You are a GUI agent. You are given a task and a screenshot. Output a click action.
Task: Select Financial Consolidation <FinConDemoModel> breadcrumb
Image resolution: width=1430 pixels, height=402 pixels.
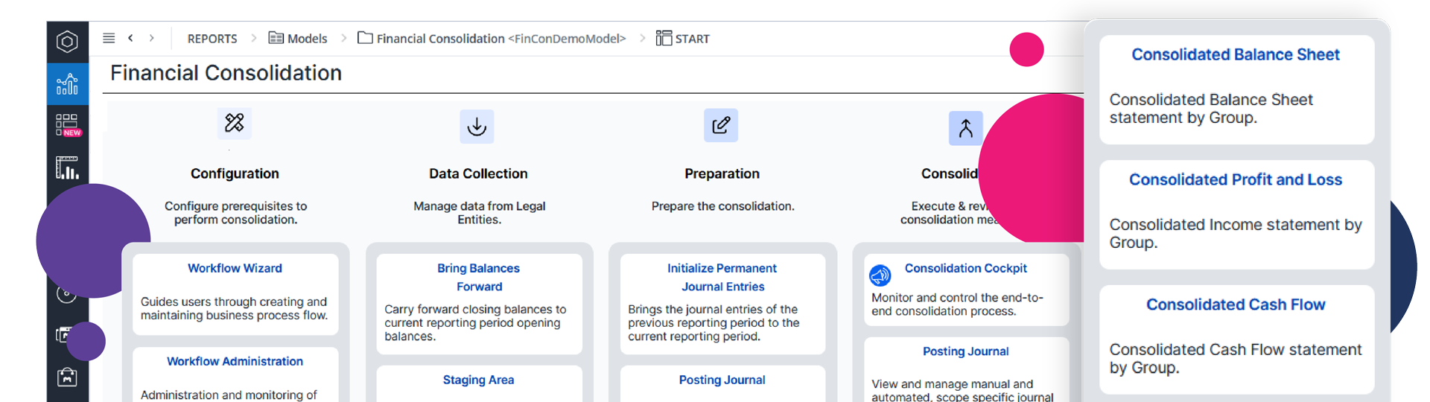[501, 39]
